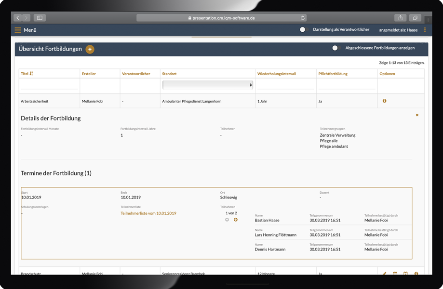Click 'Pflege ambulant' participant group

[x=334, y=146]
